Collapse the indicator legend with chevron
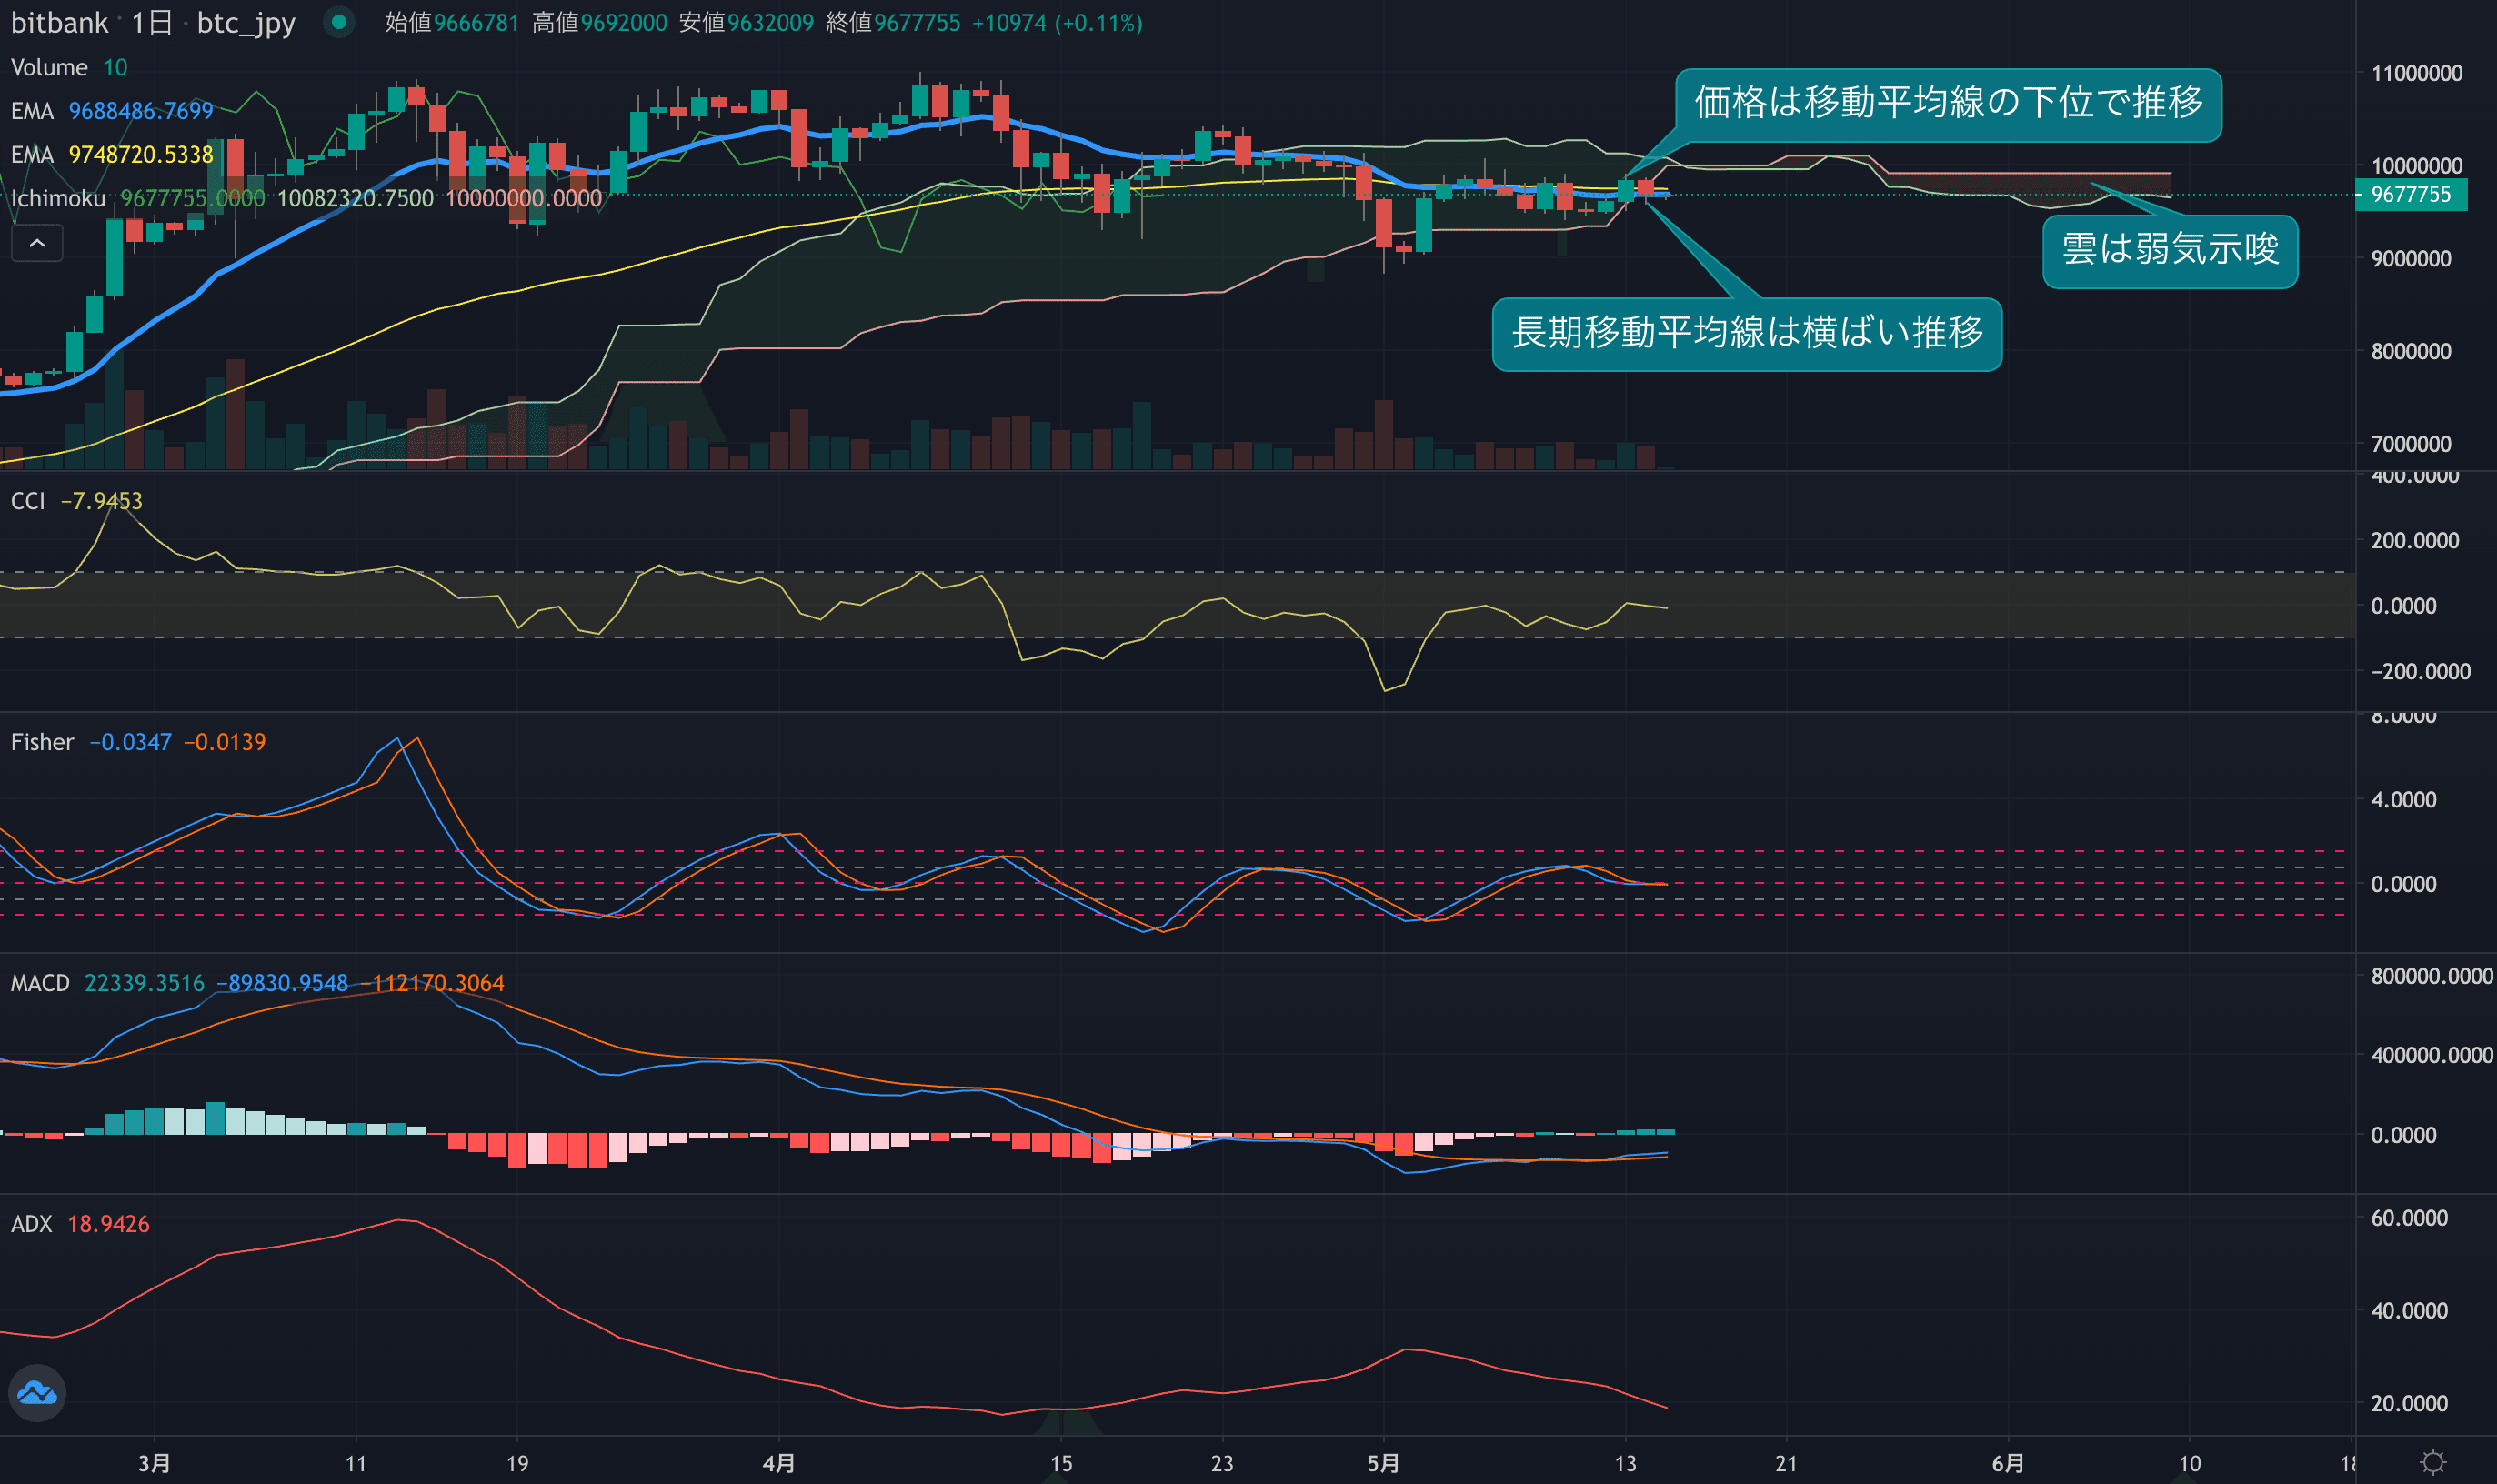The image size is (2497, 1484). click(x=37, y=243)
